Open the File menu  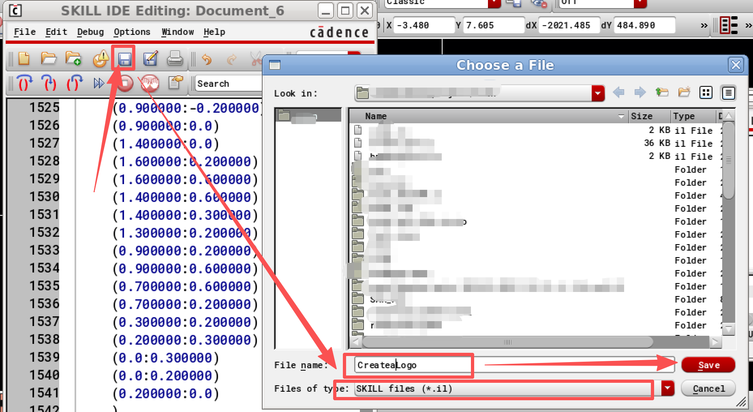coord(25,32)
